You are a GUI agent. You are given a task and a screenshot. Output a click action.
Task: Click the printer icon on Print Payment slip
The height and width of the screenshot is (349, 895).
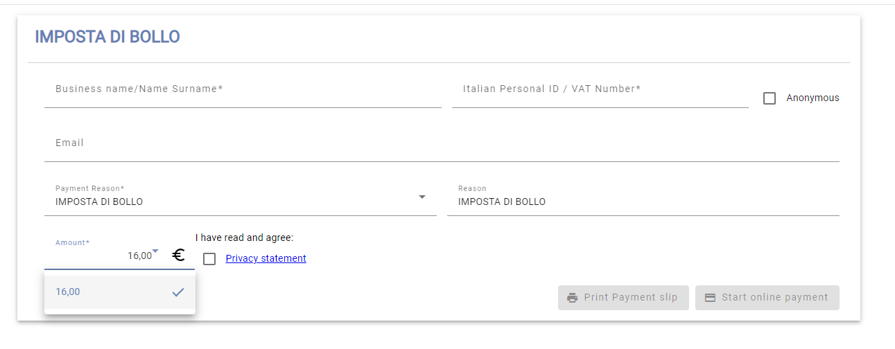tap(572, 298)
